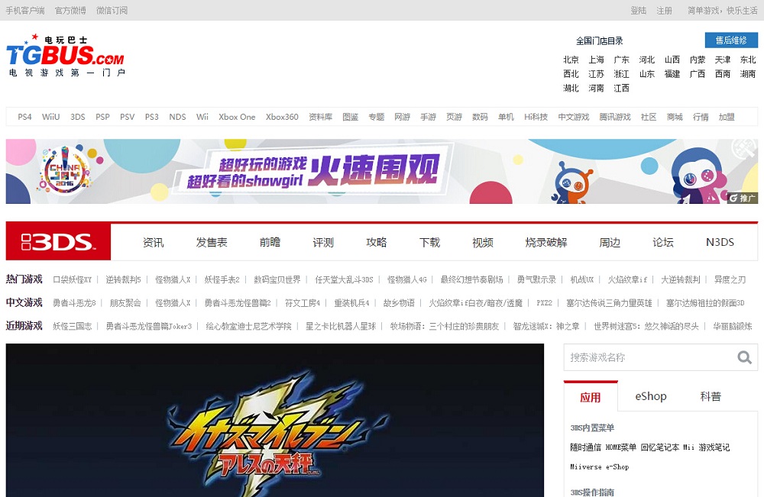Open hot game 口袋妖怪XY
Image resolution: width=764 pixels, height=497 pixels.
point(72,279)
